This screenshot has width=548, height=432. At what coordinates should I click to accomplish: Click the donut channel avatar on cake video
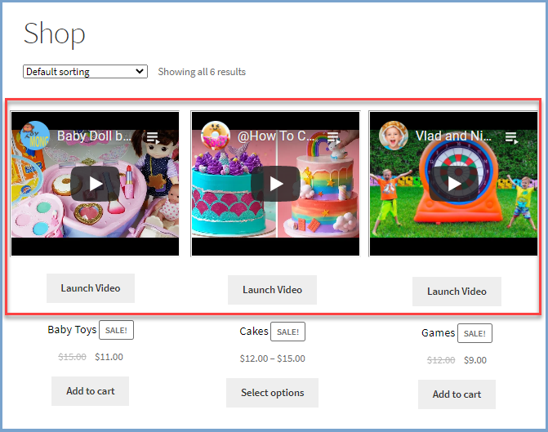(x=216, y=136)
